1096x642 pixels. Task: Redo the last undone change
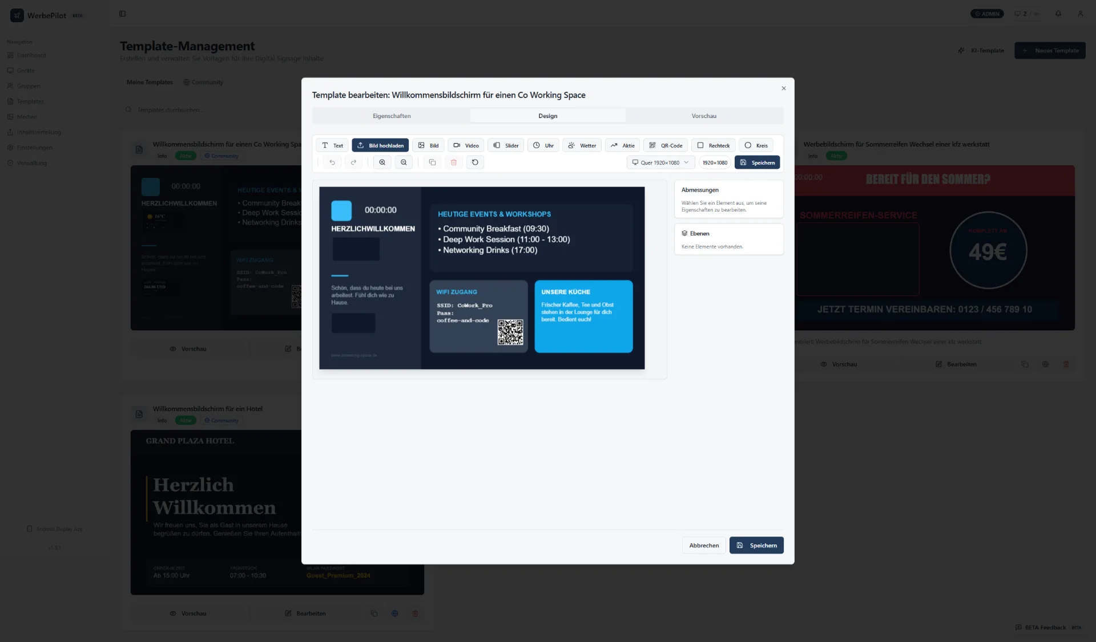tap(353, 162)
